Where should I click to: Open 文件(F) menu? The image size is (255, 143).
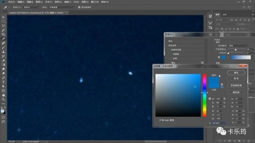(11, 2)
